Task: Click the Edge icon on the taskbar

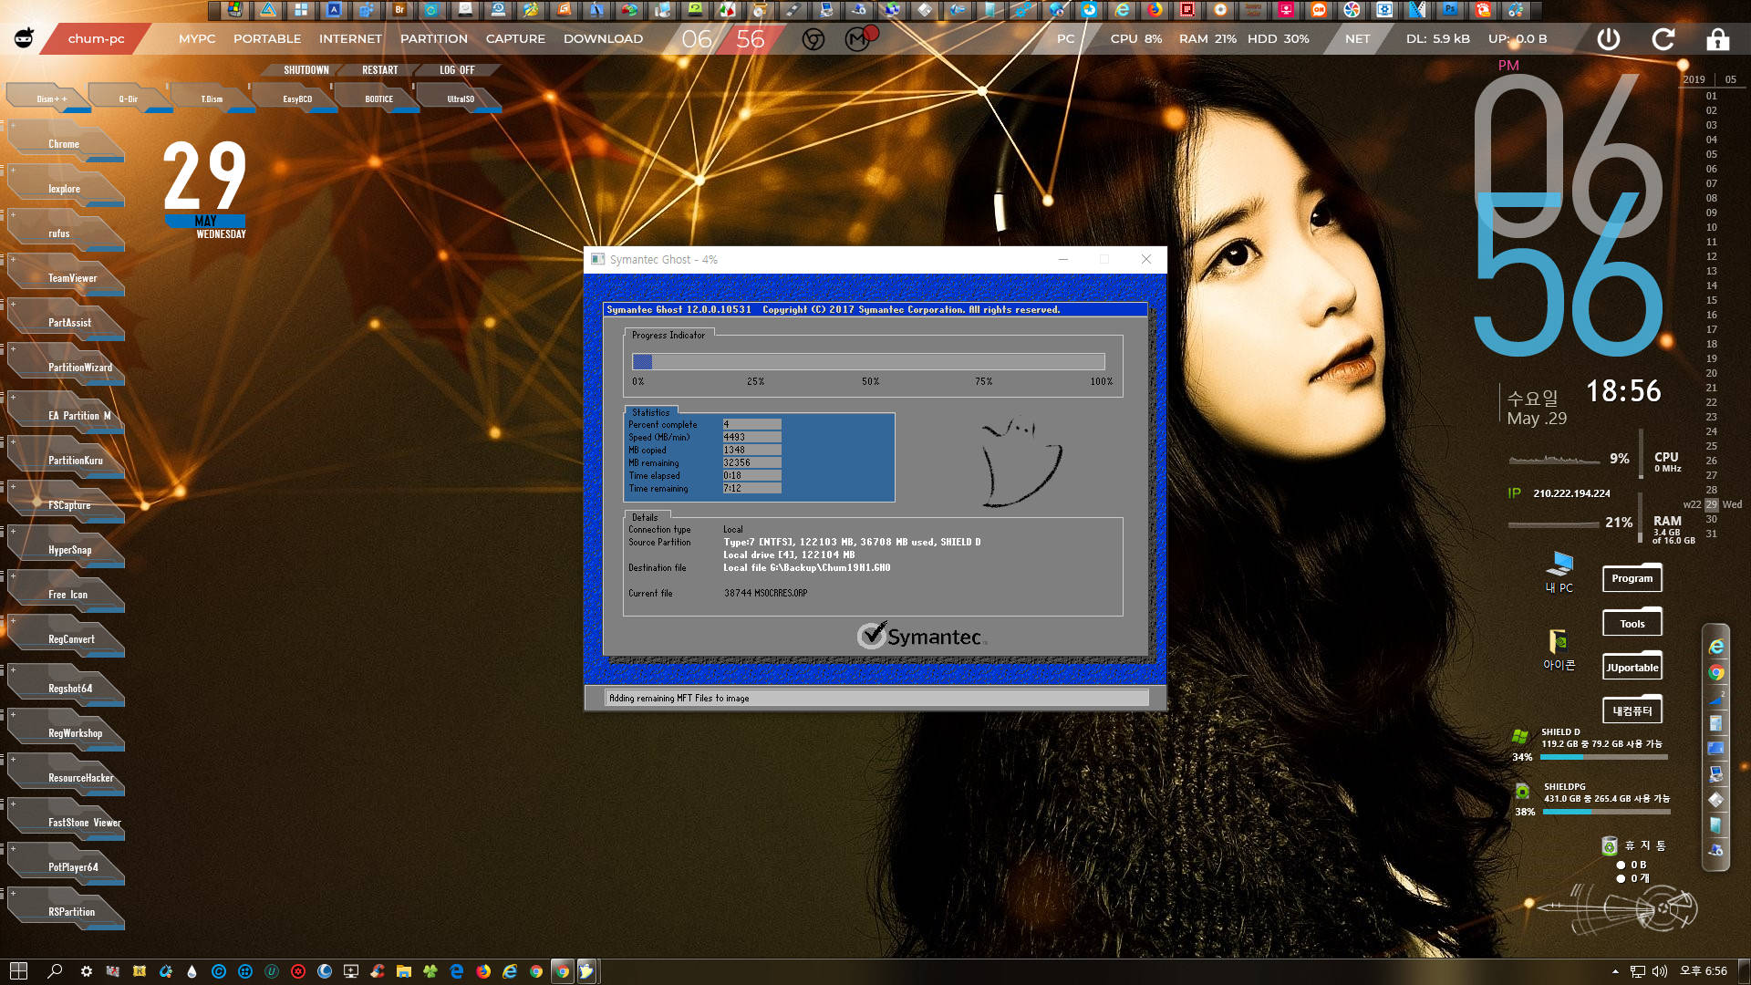Action: (456, 971)
